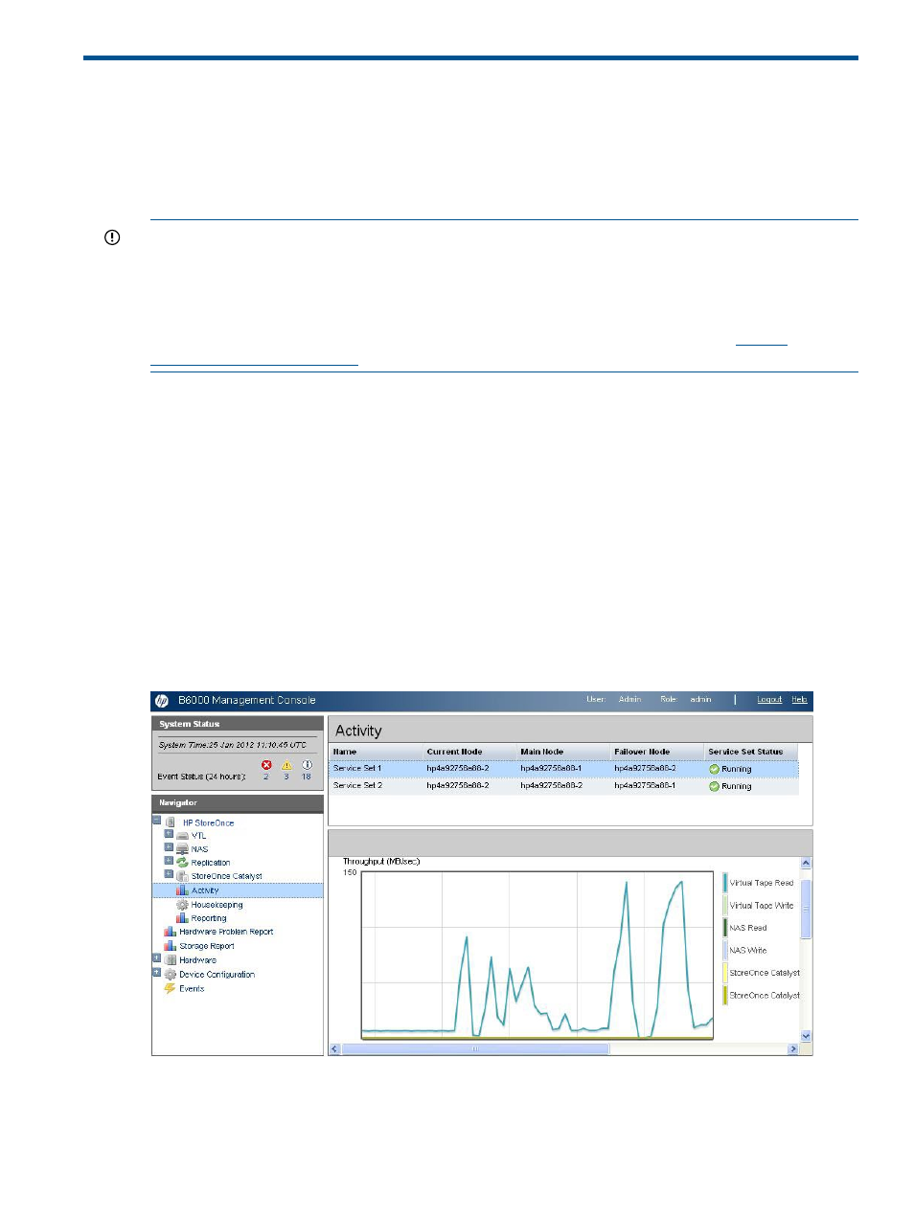
Task: Click NAS Read legend swatch
Action: (725, 928)
